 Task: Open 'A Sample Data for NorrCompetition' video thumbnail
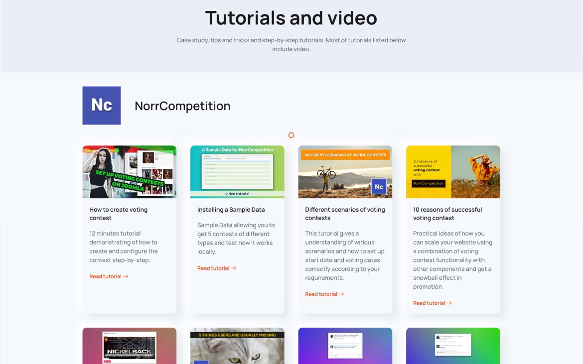[237, 172]
